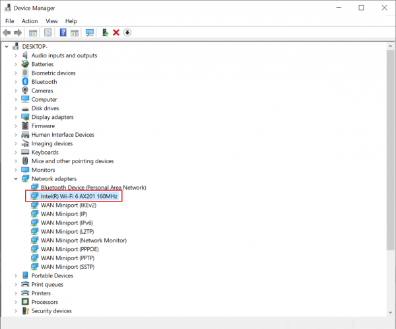This screenshot has height=329, width=396.
Task: Click the Device Manager title bar icon
Action: (x=8, y=8)
